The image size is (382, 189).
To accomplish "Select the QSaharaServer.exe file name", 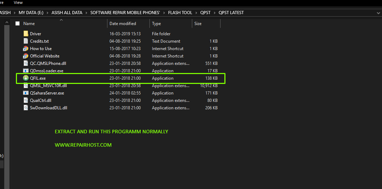I will click(x=47, y=93).
